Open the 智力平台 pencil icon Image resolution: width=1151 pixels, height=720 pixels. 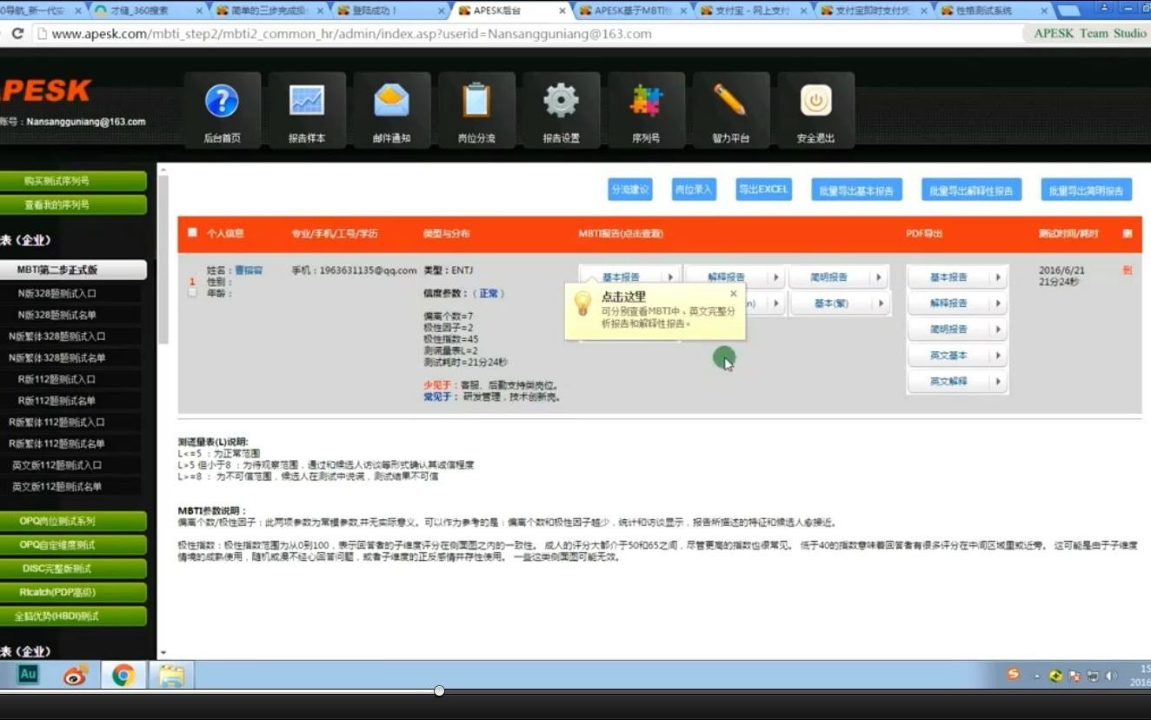coord(730,100)
